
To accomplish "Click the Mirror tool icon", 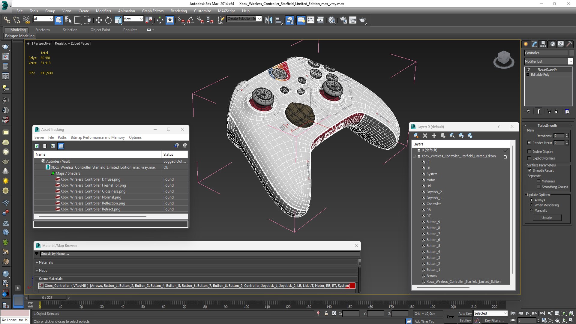I will 268,20.
